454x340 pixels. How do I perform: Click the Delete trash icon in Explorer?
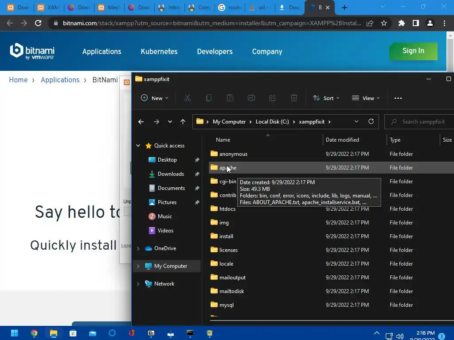tap(294, 98)
